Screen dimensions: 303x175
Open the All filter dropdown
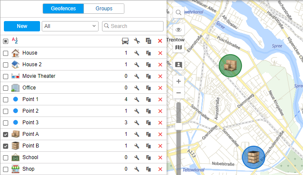71,26
